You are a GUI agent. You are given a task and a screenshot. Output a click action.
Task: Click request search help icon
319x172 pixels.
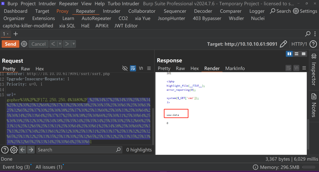point(5,150)
